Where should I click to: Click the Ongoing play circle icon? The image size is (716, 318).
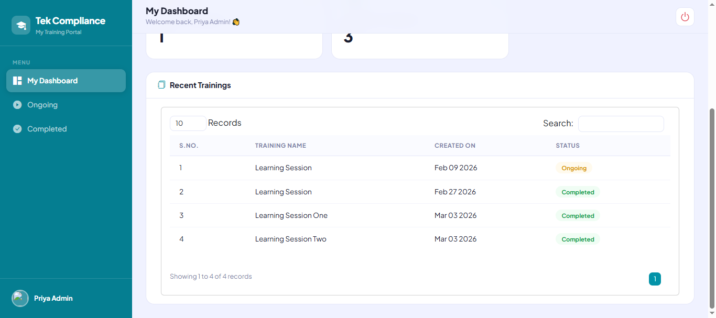tap(17, 105)
